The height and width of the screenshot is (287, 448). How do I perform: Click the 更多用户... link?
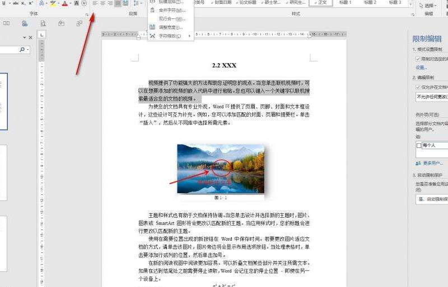coord(429,163)
